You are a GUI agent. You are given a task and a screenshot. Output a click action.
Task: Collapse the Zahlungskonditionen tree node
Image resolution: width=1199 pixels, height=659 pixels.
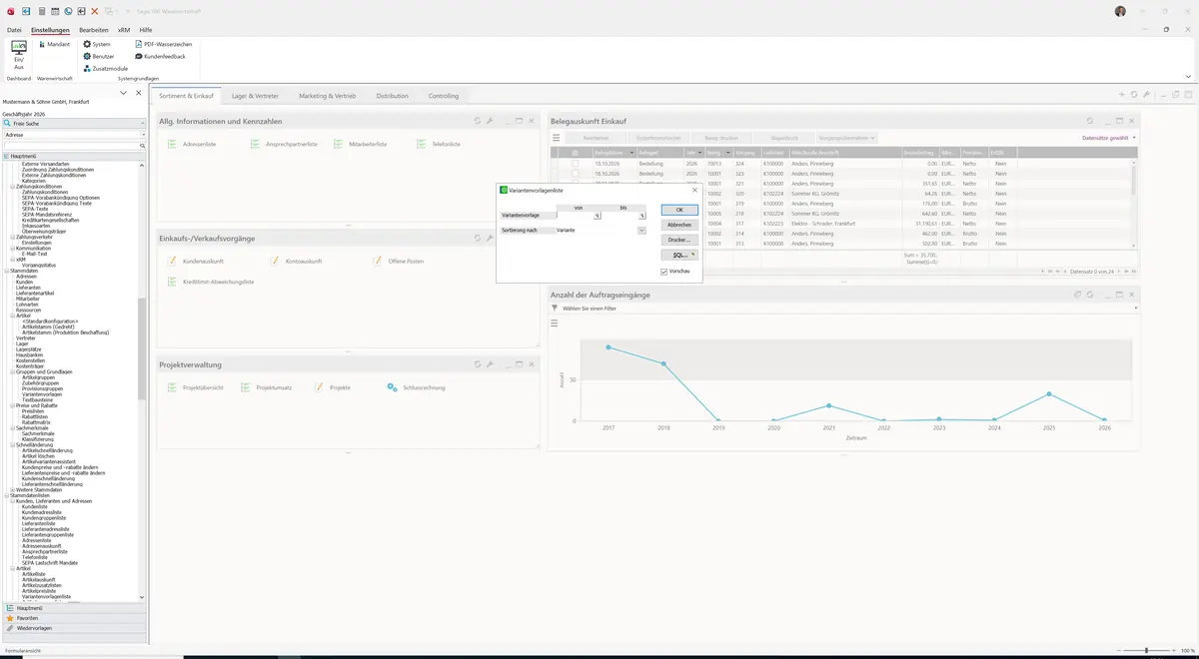point(13,186)
